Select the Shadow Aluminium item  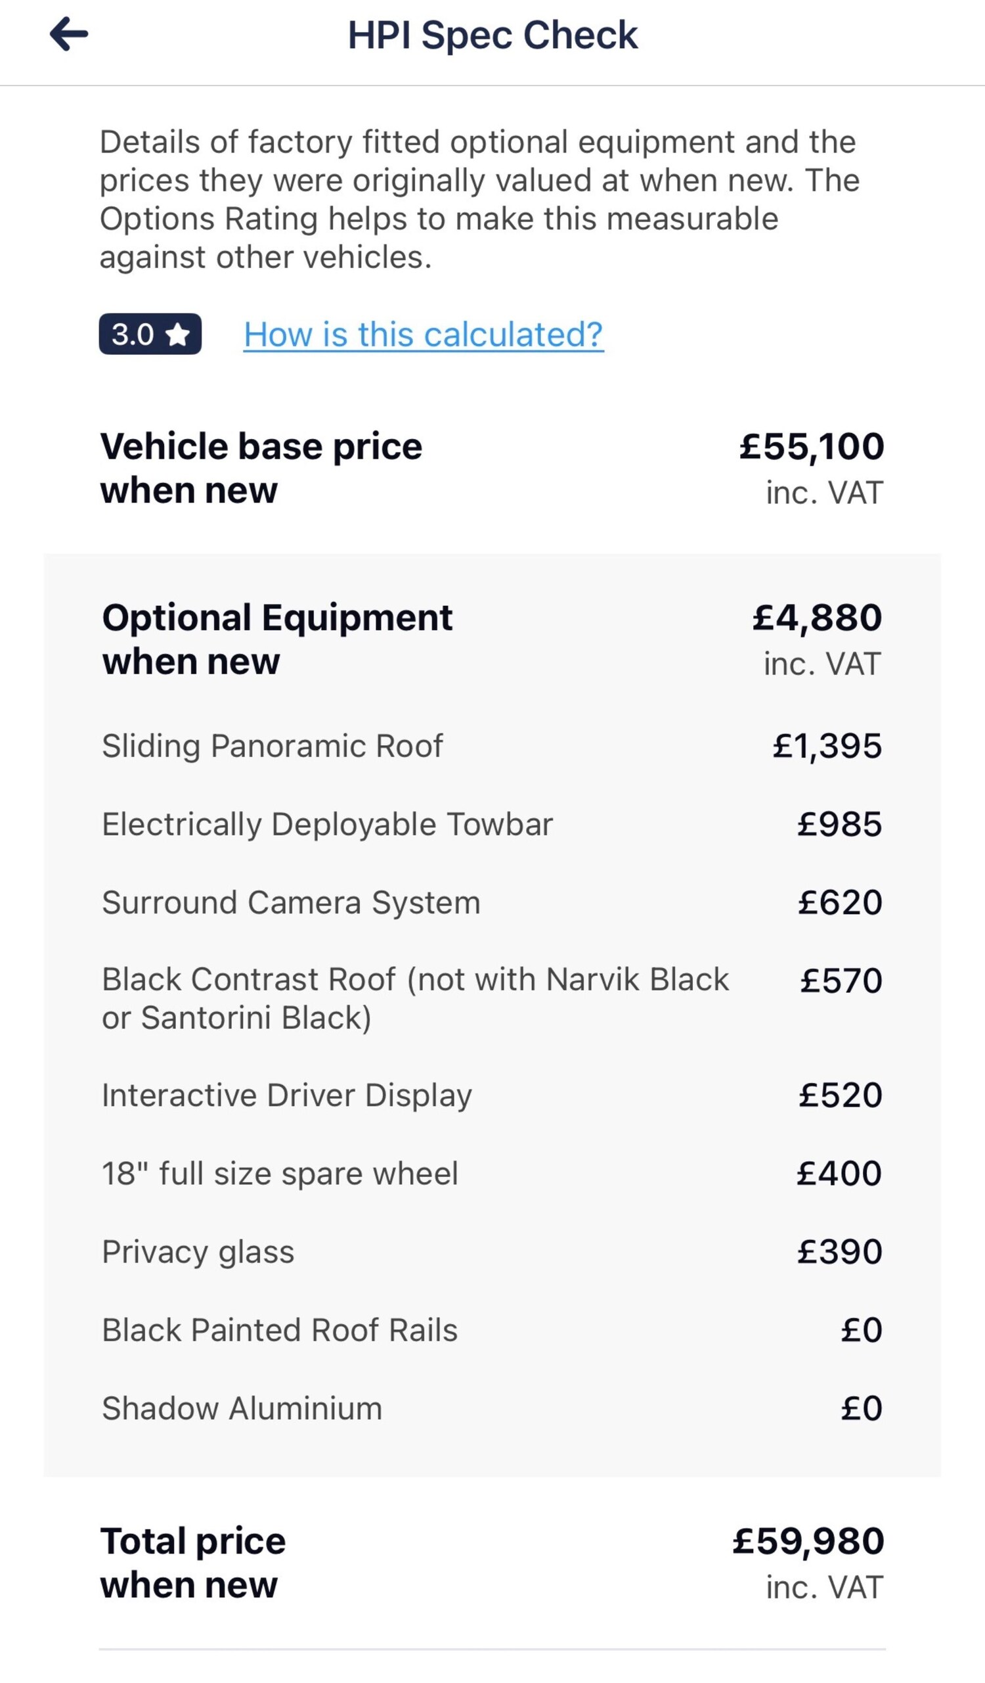(242, 1408)
